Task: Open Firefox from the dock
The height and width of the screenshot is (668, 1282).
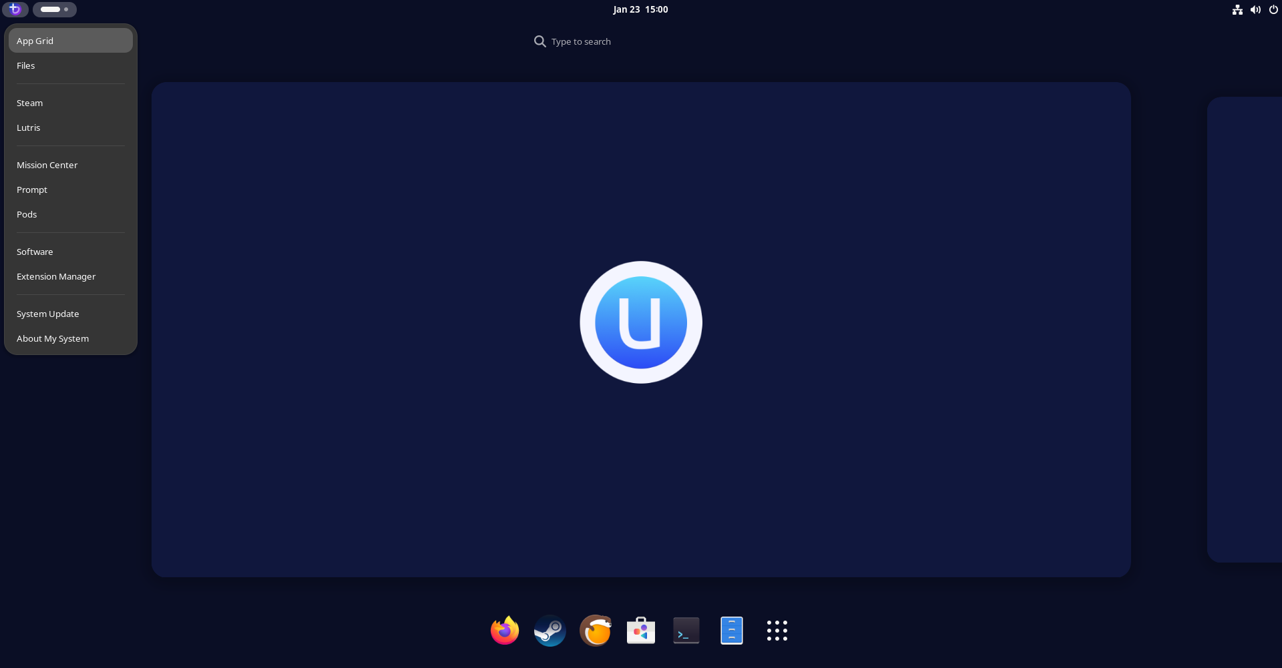Action: click(505, 631)
